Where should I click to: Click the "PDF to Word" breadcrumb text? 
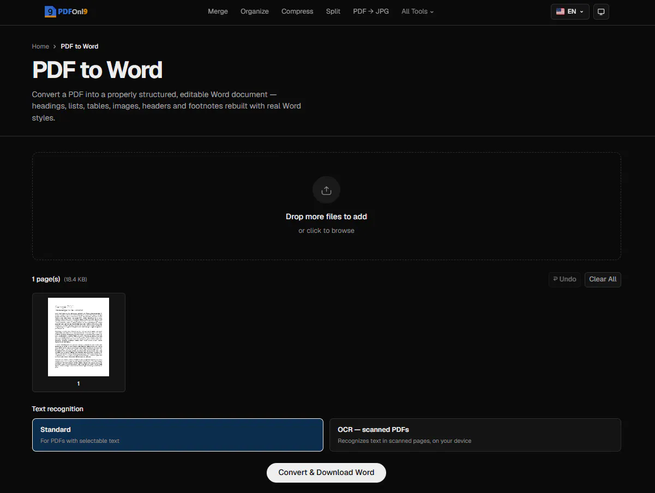(80, 46)
